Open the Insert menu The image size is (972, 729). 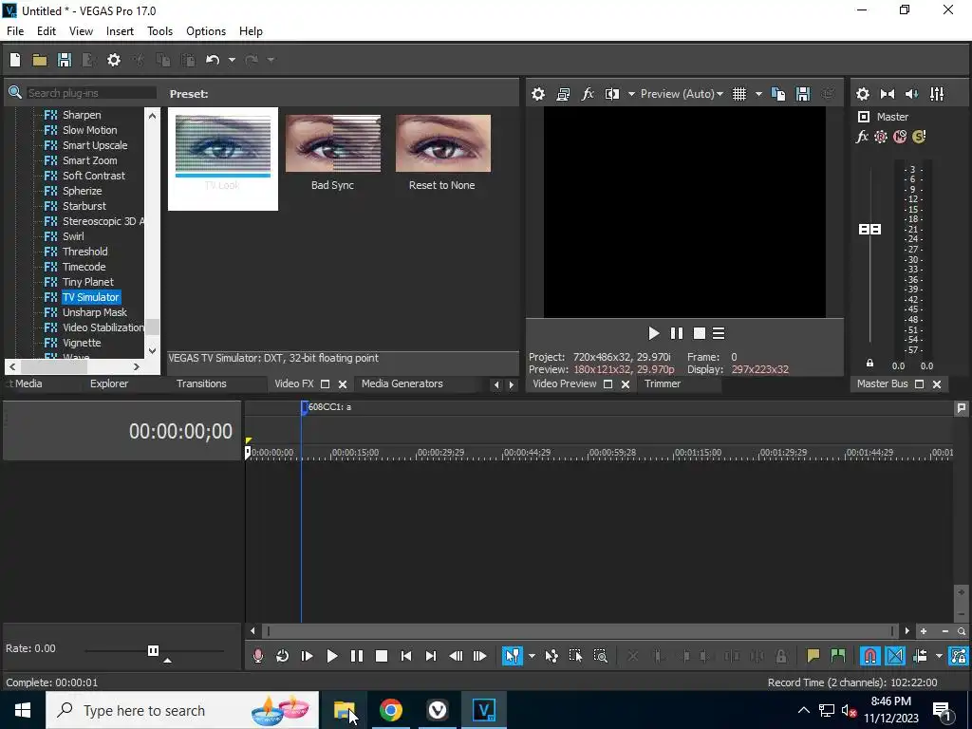120,31
